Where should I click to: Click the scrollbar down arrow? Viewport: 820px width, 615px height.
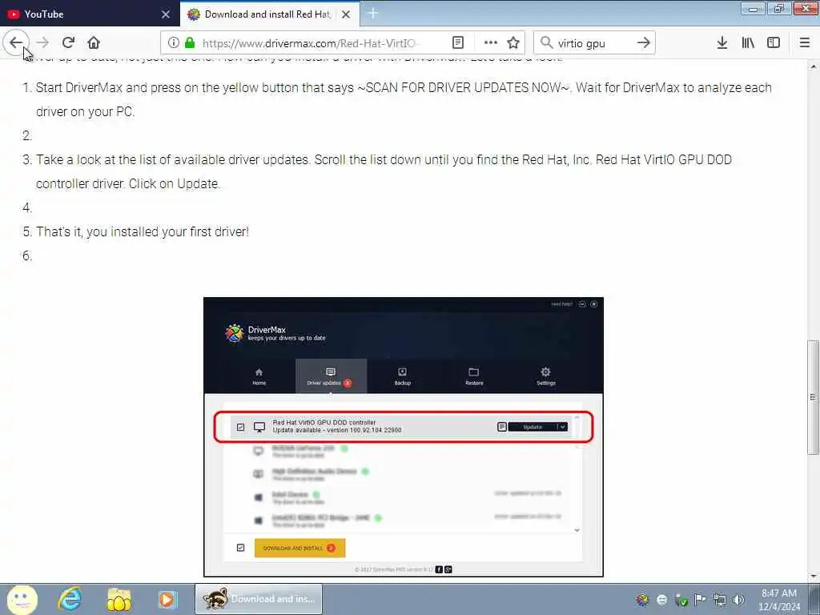pyautogui.click(x=814, y=577)
